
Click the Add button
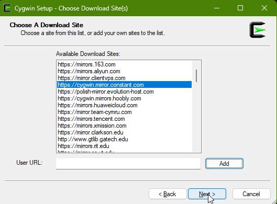click(x=224, y=164)
